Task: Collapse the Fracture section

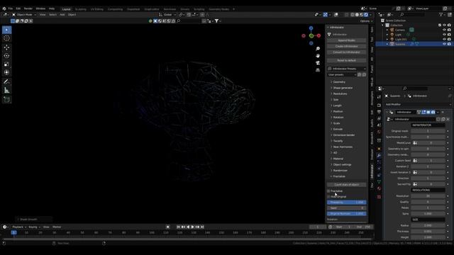Action: coord(339,176)
